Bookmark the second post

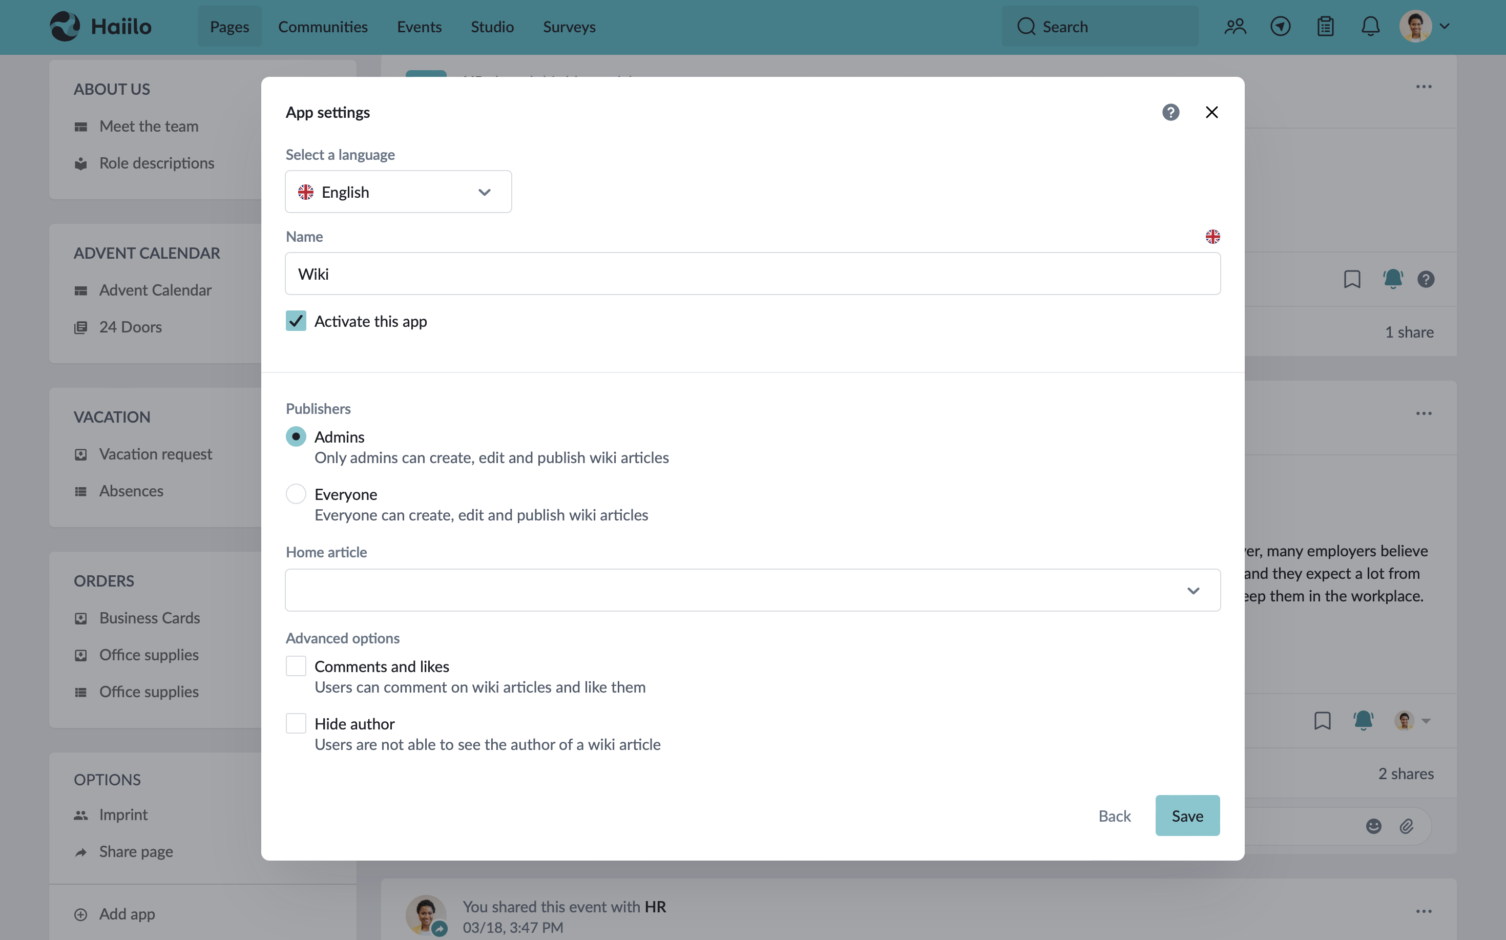[x=1322, y=721]
